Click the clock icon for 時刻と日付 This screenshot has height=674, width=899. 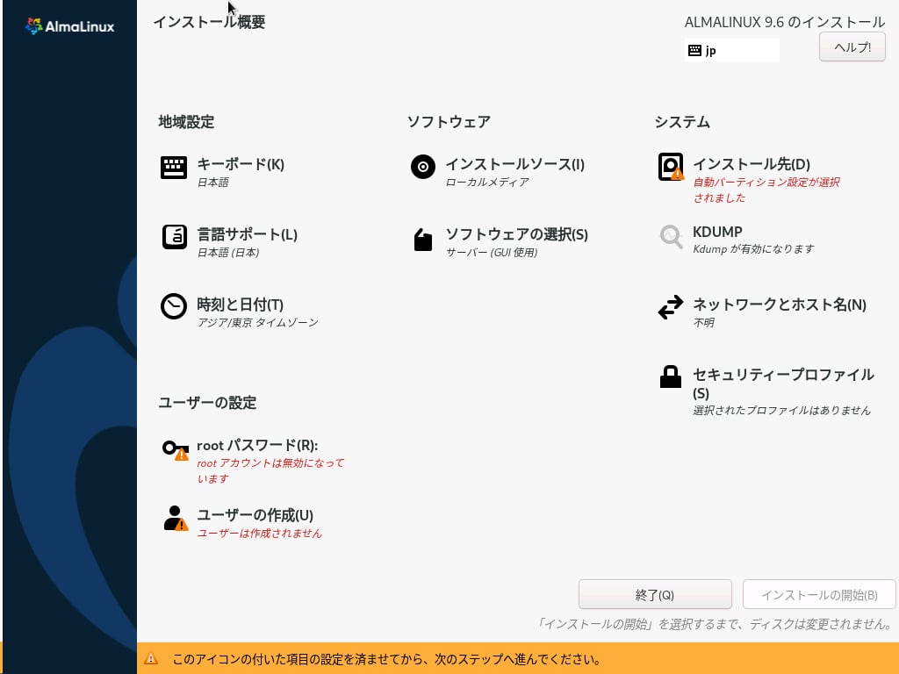pyautogui.click(x=174, y=306)
